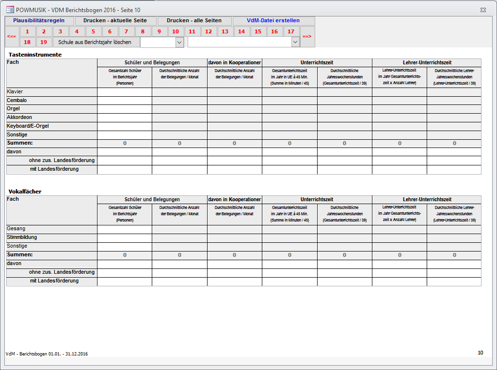Navigate to page 13
Image resolution: width=497 pixels, height=370 pixels.
225,31
